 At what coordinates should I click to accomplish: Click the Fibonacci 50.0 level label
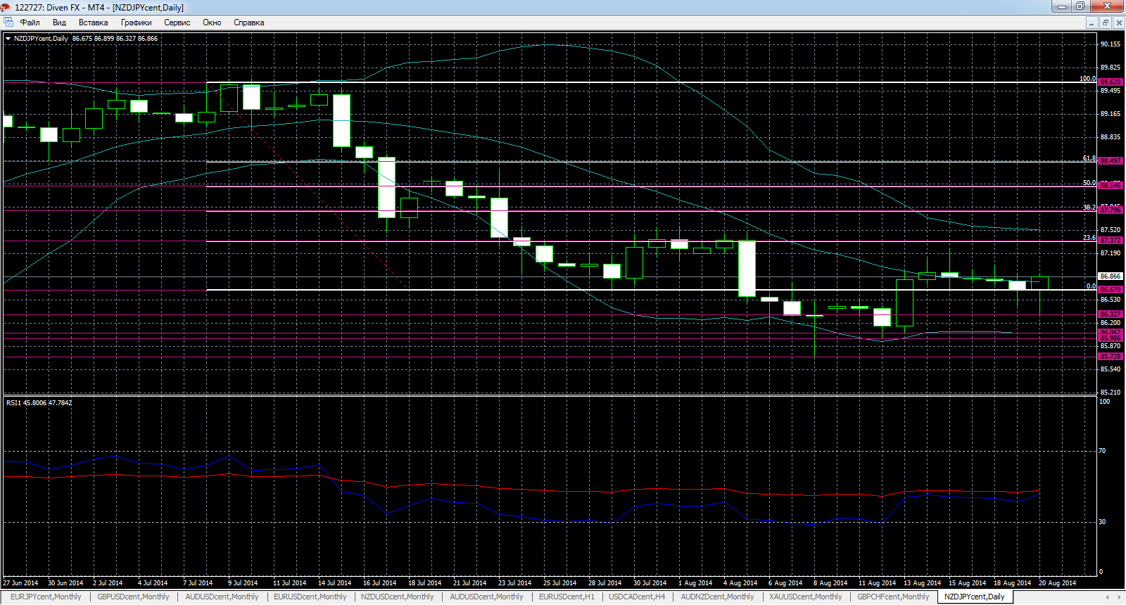click(1089, 183)
